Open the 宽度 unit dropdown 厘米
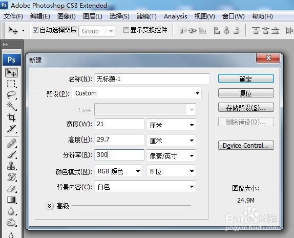294x238 pixels. tap(171, 125)
